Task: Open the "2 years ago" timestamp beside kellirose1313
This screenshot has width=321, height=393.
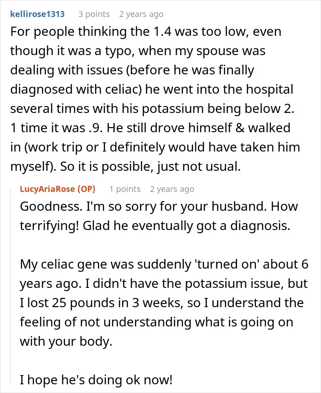Action: tap(141, 14)
